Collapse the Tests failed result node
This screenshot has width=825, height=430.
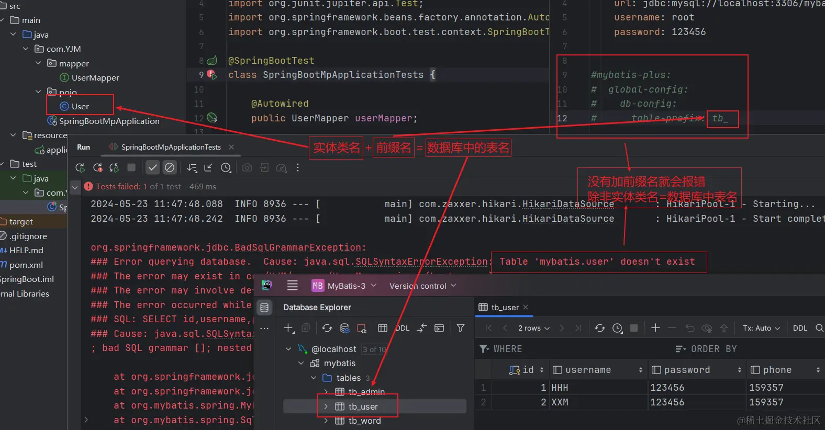(x=75, y=187)
